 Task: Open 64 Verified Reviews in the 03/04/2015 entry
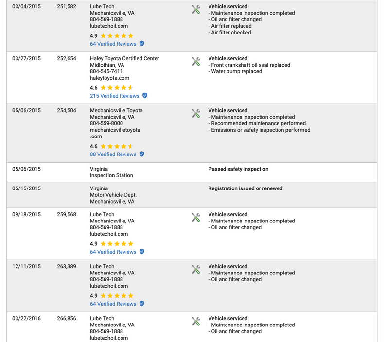113,44
